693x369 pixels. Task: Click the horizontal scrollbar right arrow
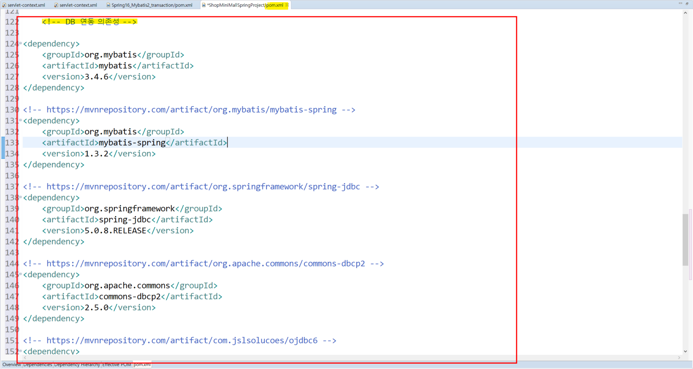pos(679,357)
